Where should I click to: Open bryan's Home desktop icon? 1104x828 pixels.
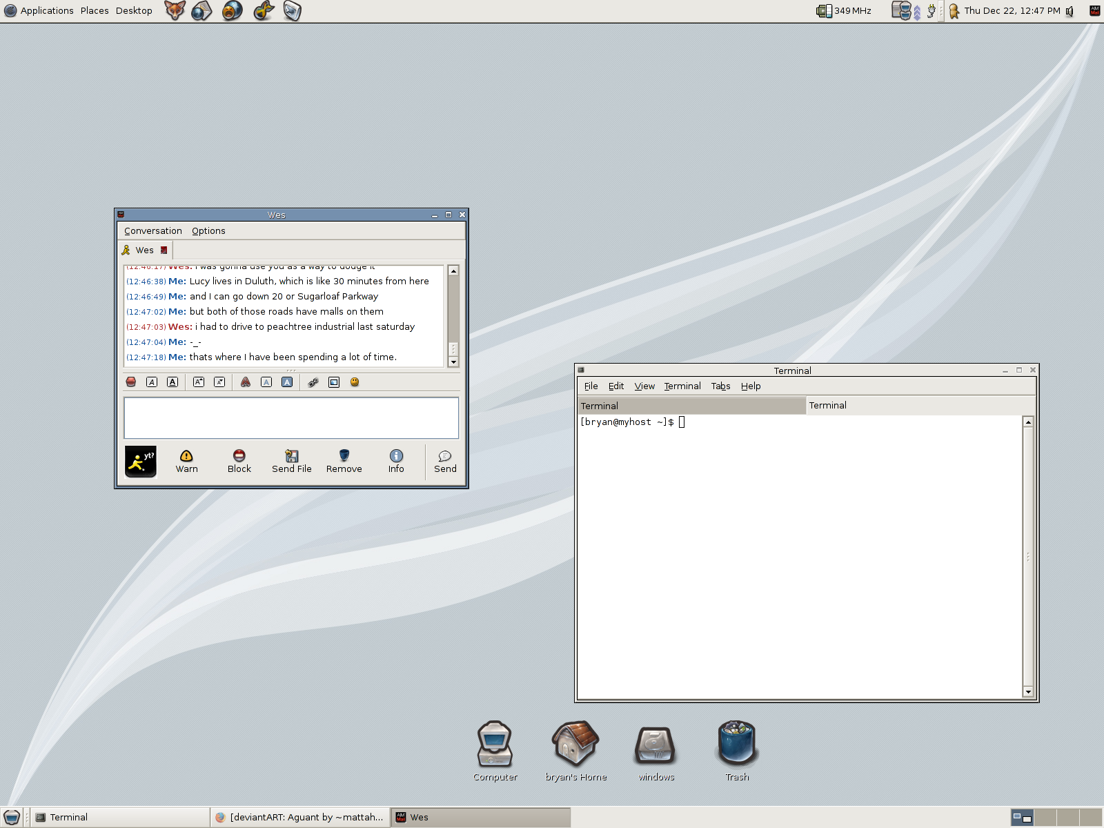pyautogui.click(x=575, y=751)
